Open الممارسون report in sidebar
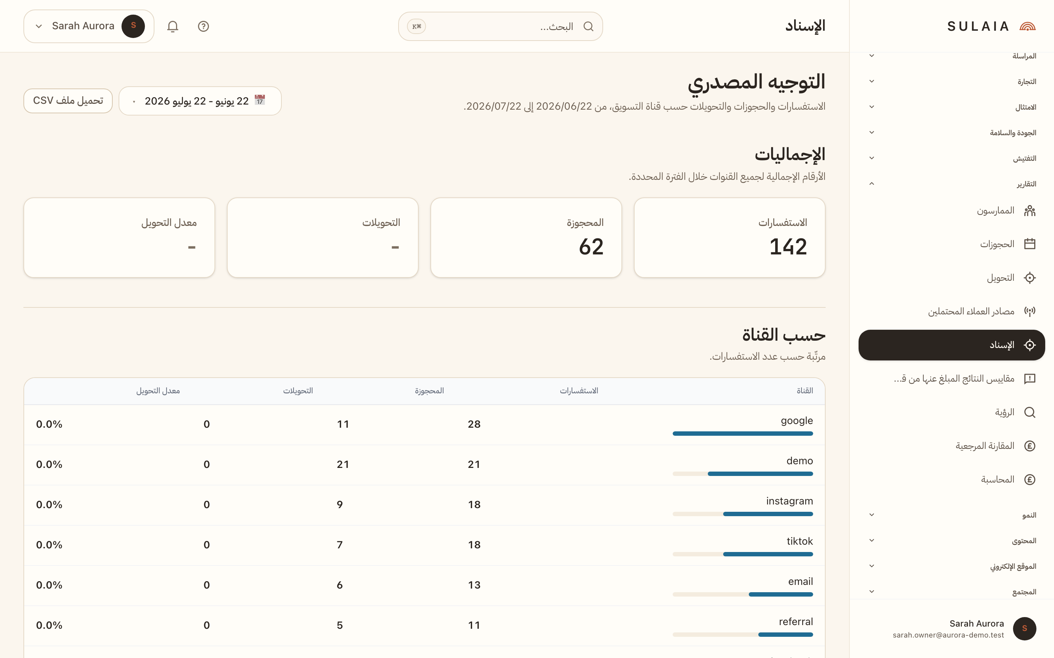The height and width of the screenshot is (658, 1054). pyautogui.click(x=952, y=211)
